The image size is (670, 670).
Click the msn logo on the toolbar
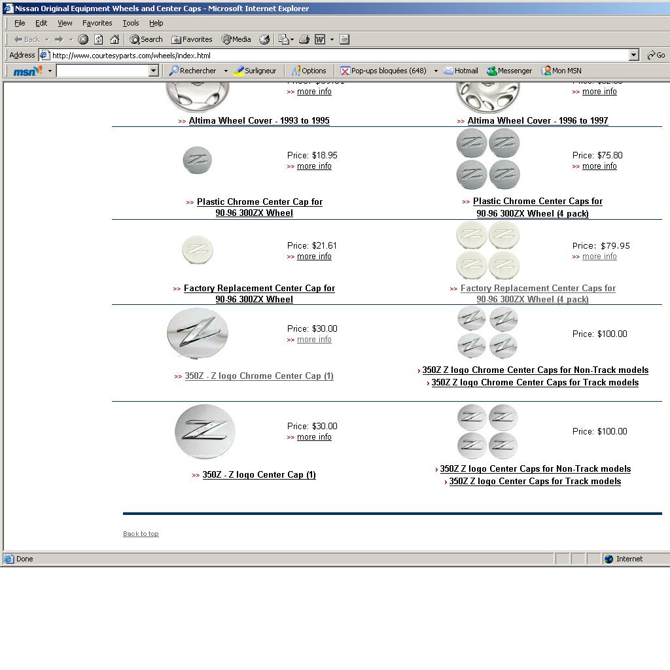pos(27,71)
